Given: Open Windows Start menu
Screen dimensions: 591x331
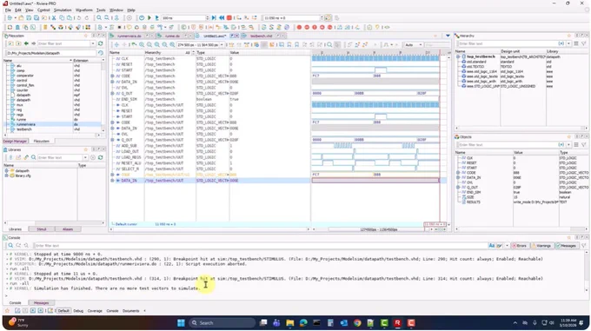Looking at the screenshot, I should pos(181,322).
